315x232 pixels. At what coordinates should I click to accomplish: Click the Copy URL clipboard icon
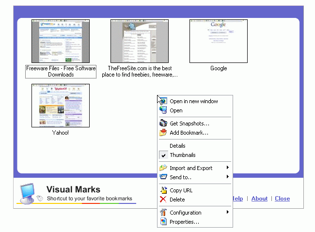pyautogui.click(x=163, y=190)
